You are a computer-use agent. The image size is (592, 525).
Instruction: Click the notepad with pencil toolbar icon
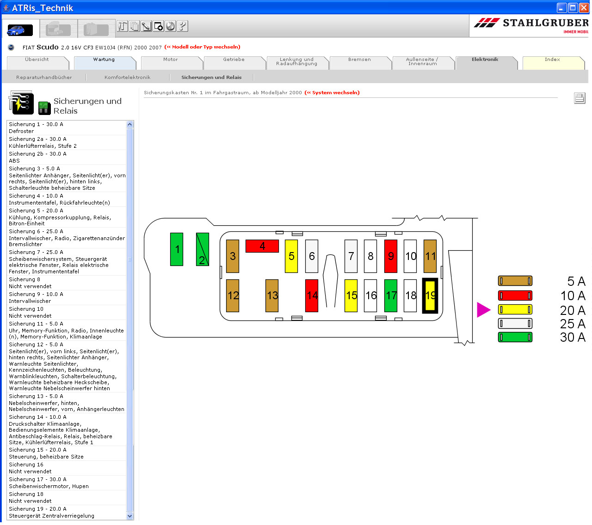click(x=147, y=26)
